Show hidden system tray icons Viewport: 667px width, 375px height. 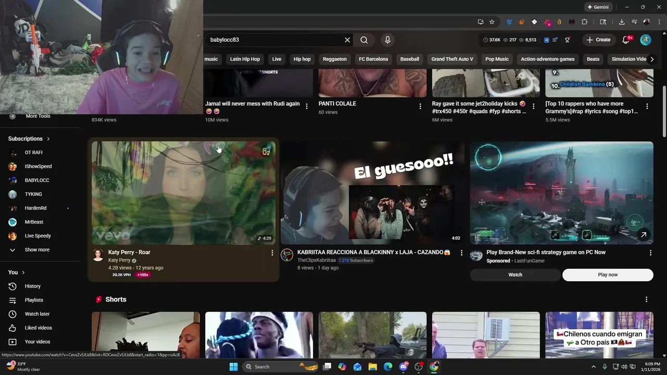tap(594, 367)
